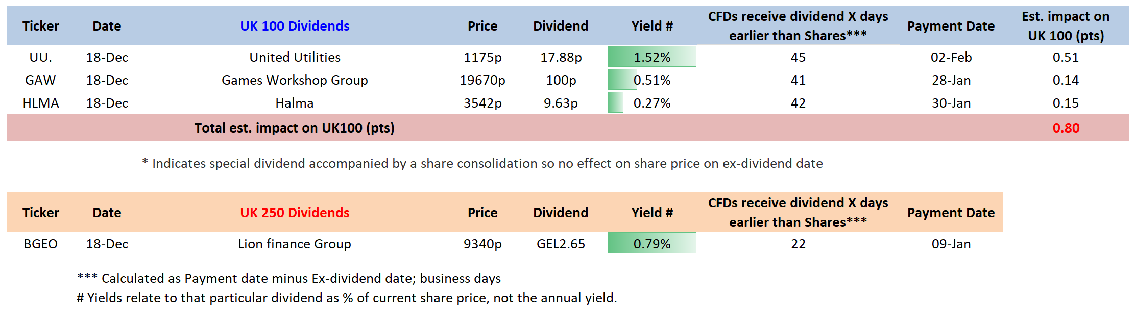
Task: Click the GEL2.65 dividend value
Action: pyautogui.click(x=561, y=244)
